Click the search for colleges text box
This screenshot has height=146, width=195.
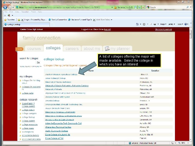coord(28,62)
